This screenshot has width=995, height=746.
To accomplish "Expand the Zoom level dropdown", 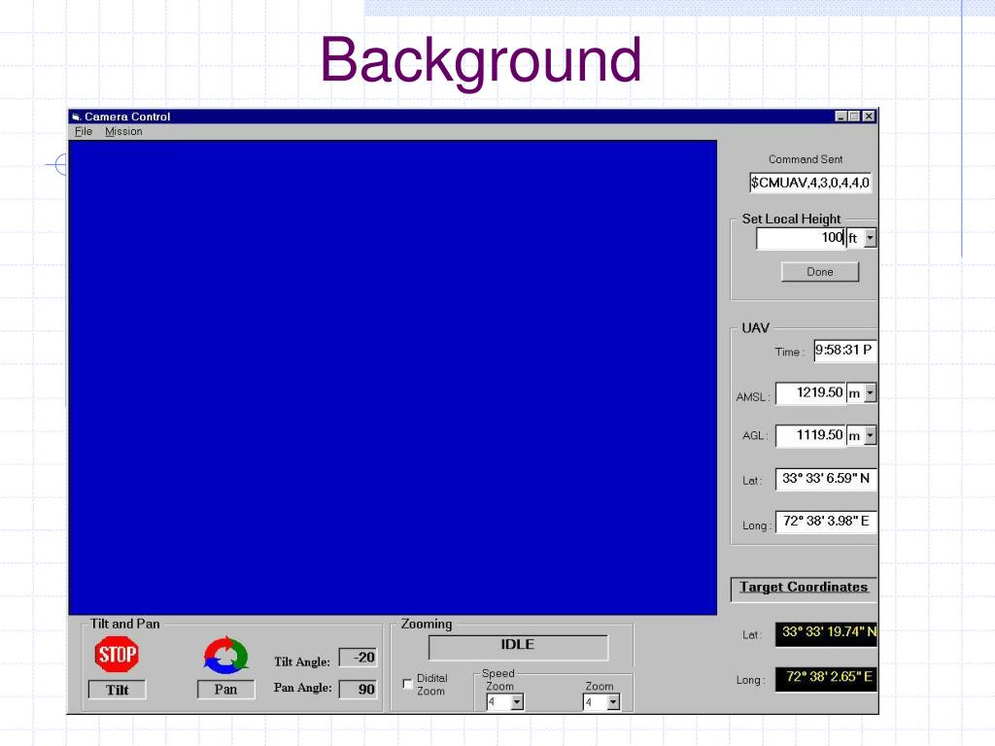I will (613, 702).
